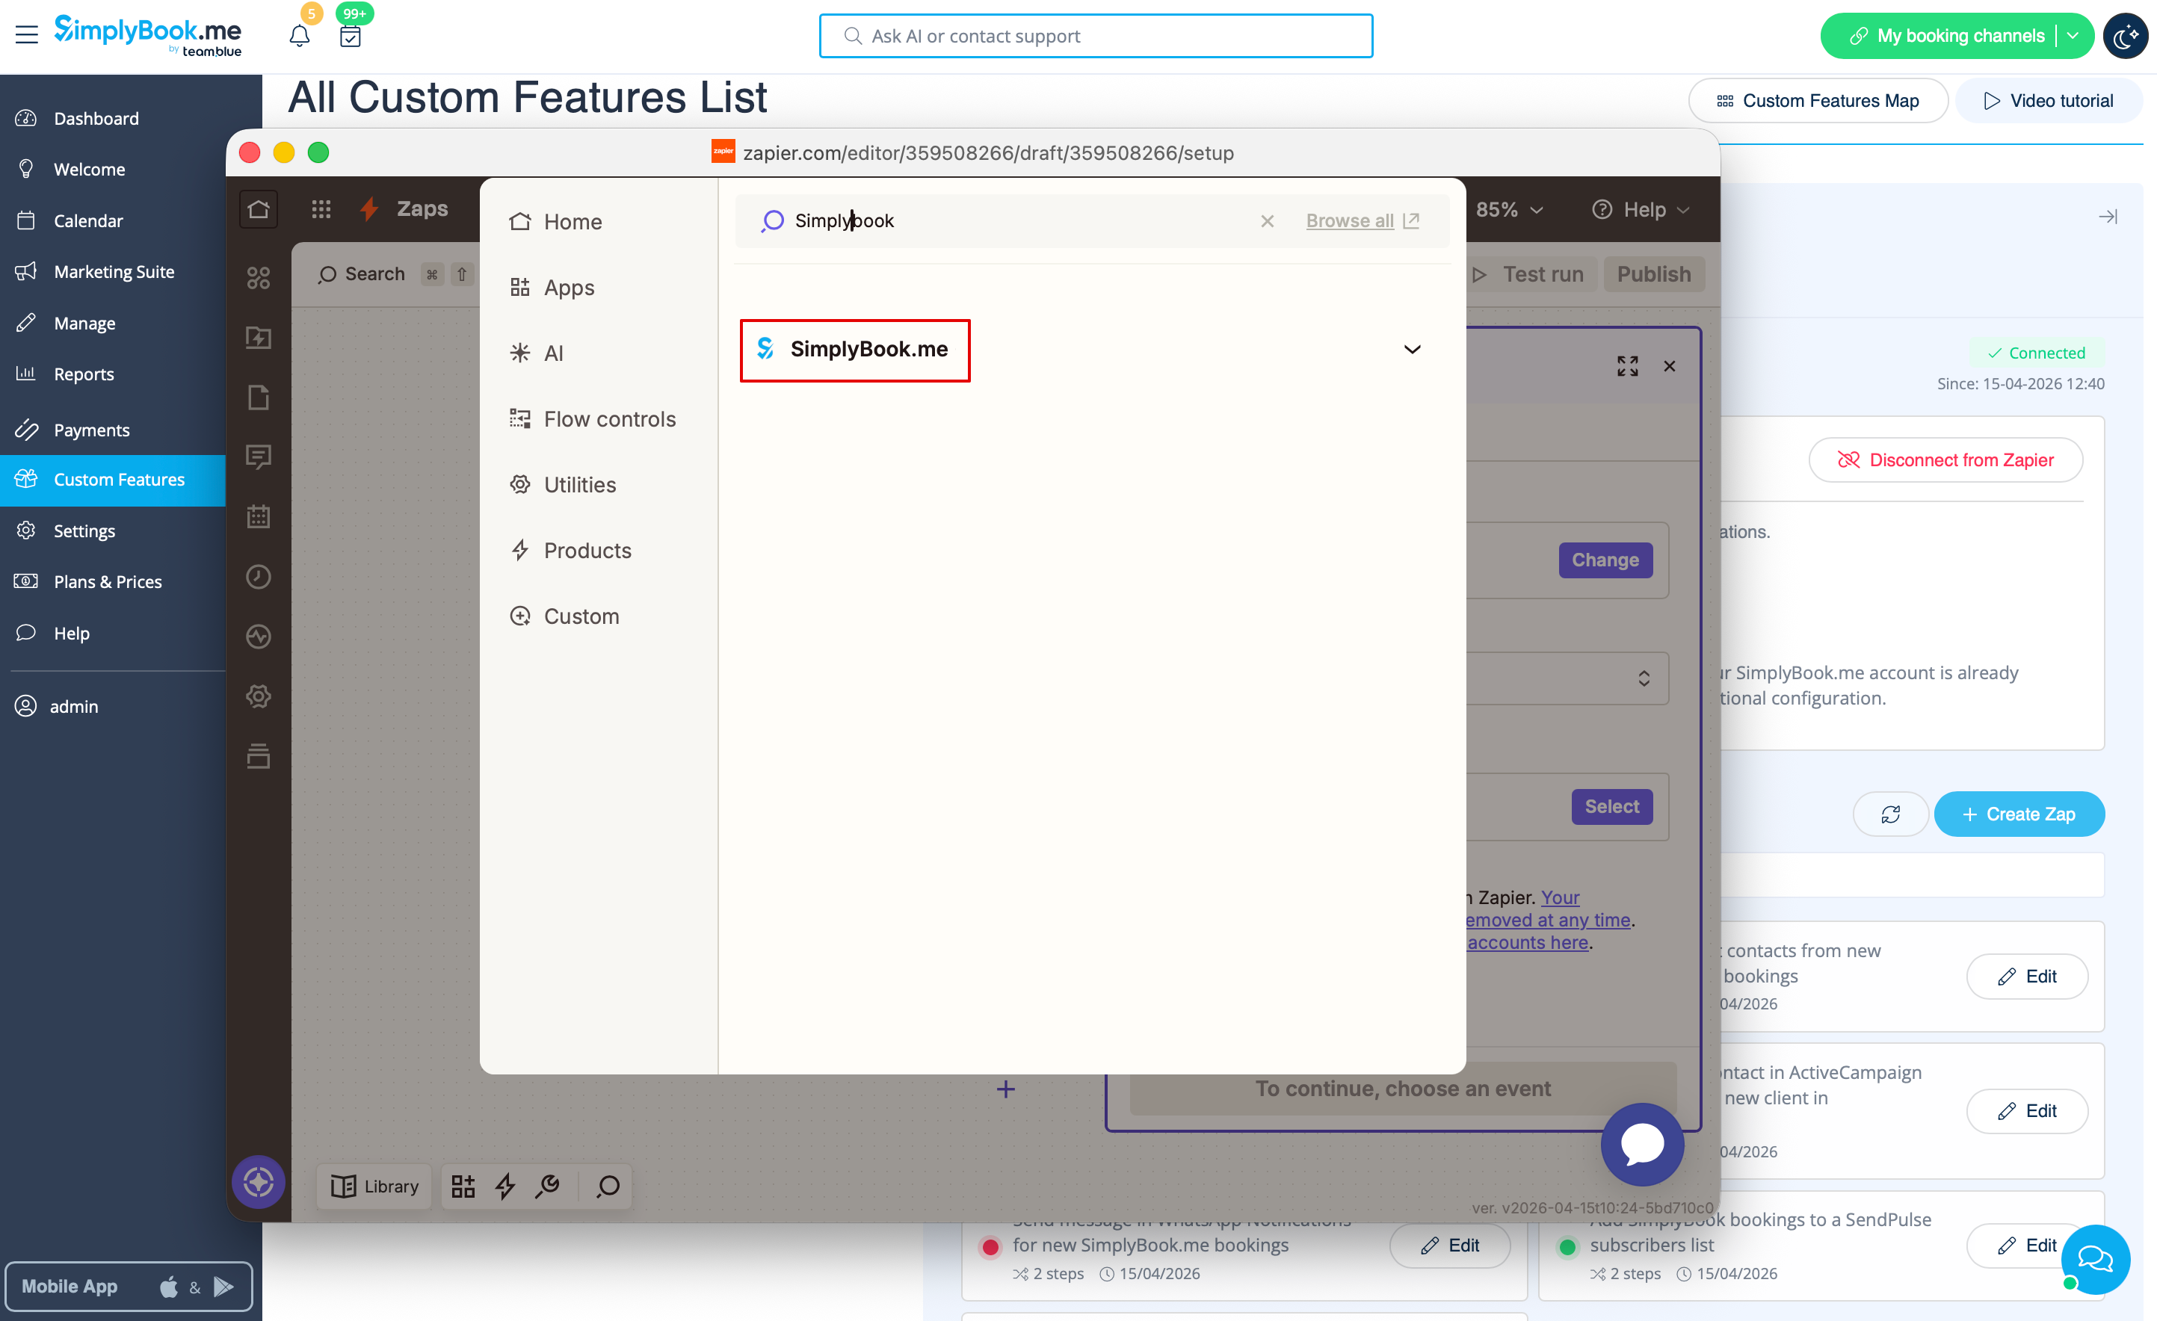Collapse the right panel arrow icon
Screen dimensions: 2157x1321
click(x=2108, y=216)
